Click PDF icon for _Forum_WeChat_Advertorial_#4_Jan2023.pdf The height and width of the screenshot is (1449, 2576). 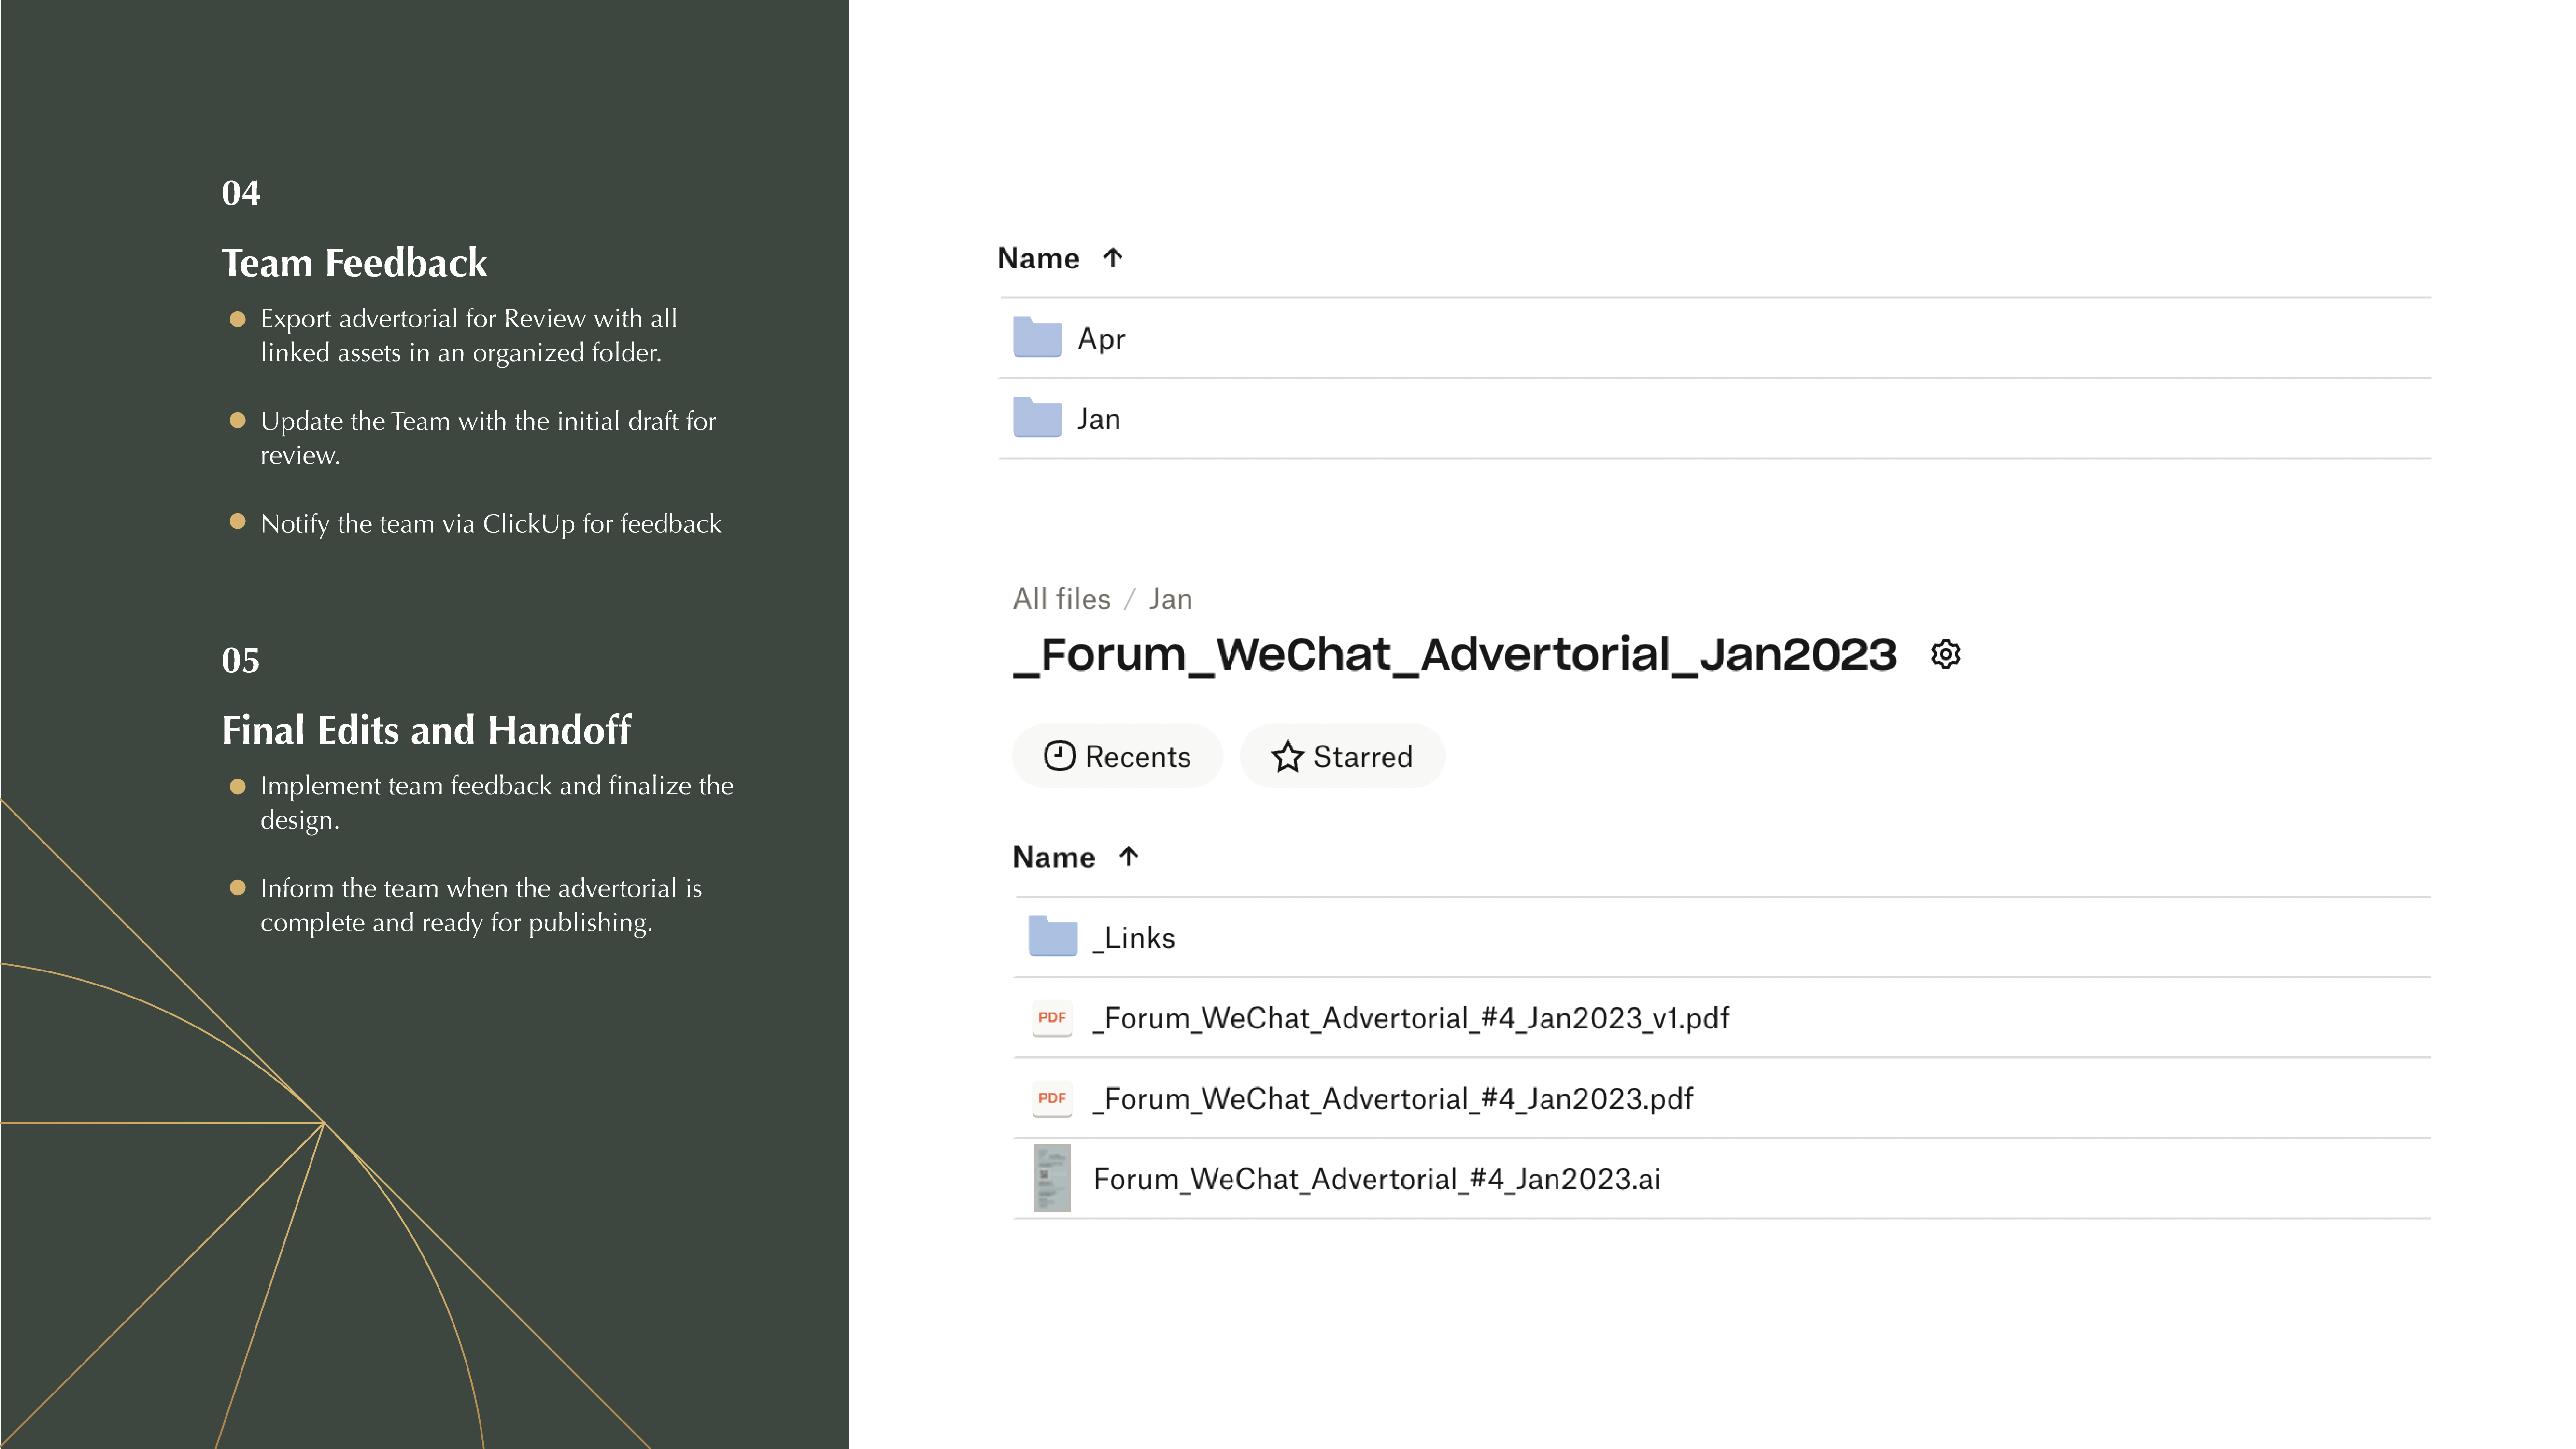coord(1052,1098)
